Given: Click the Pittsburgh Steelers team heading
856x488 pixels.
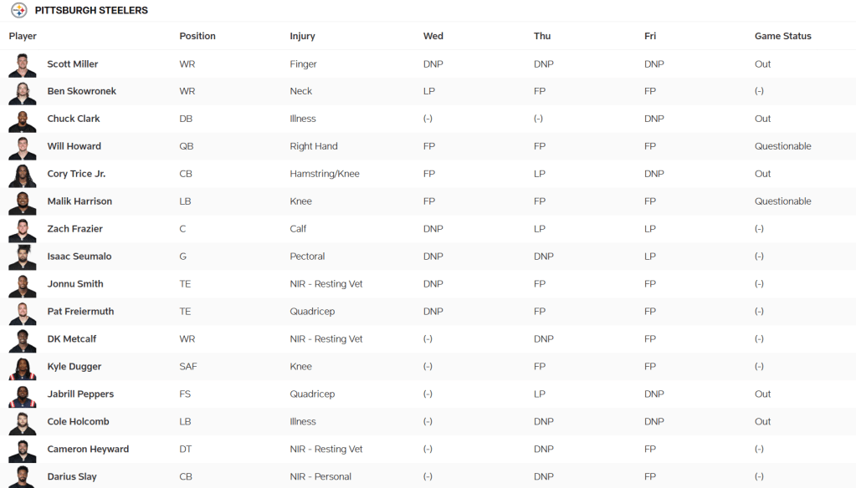Looking at the screenshot, I should pos(91,11).
